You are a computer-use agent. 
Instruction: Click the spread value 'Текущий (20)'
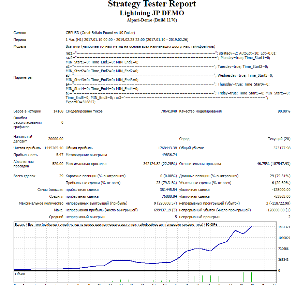tap(279, 139)
